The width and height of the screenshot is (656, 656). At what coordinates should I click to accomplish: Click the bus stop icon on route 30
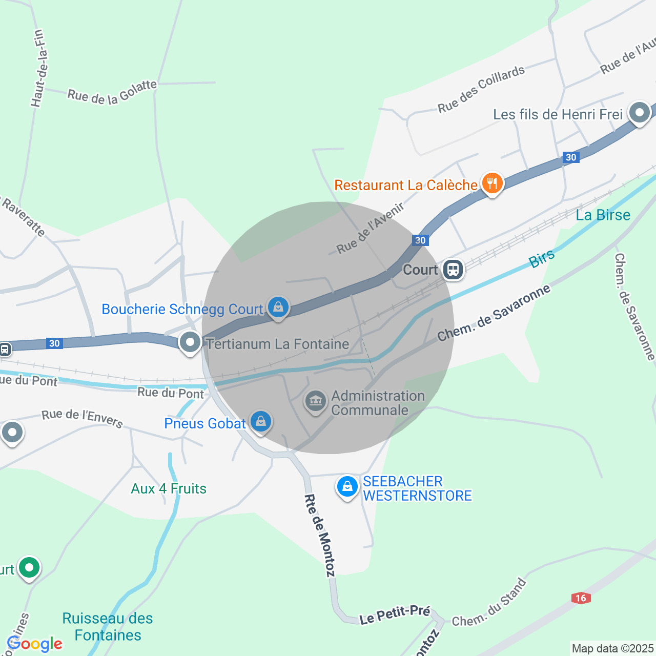click(x=5, y=350)
